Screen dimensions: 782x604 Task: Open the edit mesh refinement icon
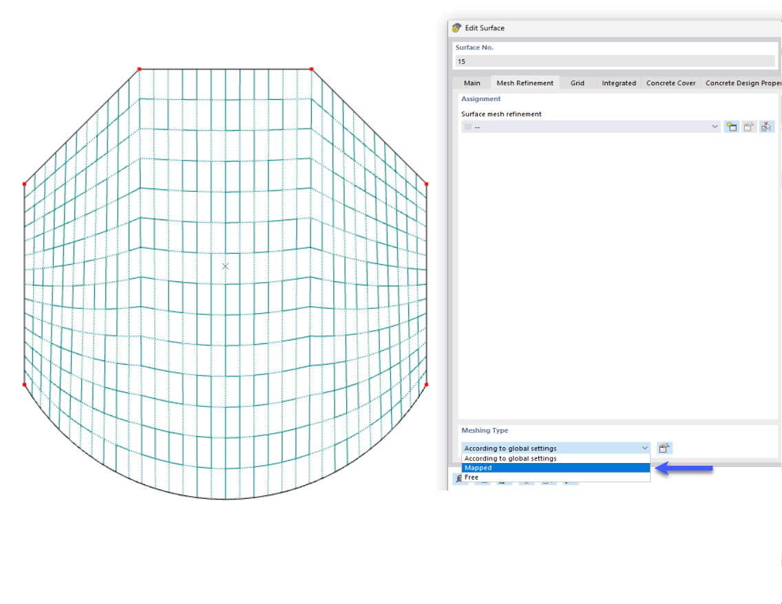click(x=748, y=127)
